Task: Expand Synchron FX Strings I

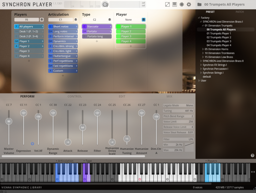Action: coord(201,65)
